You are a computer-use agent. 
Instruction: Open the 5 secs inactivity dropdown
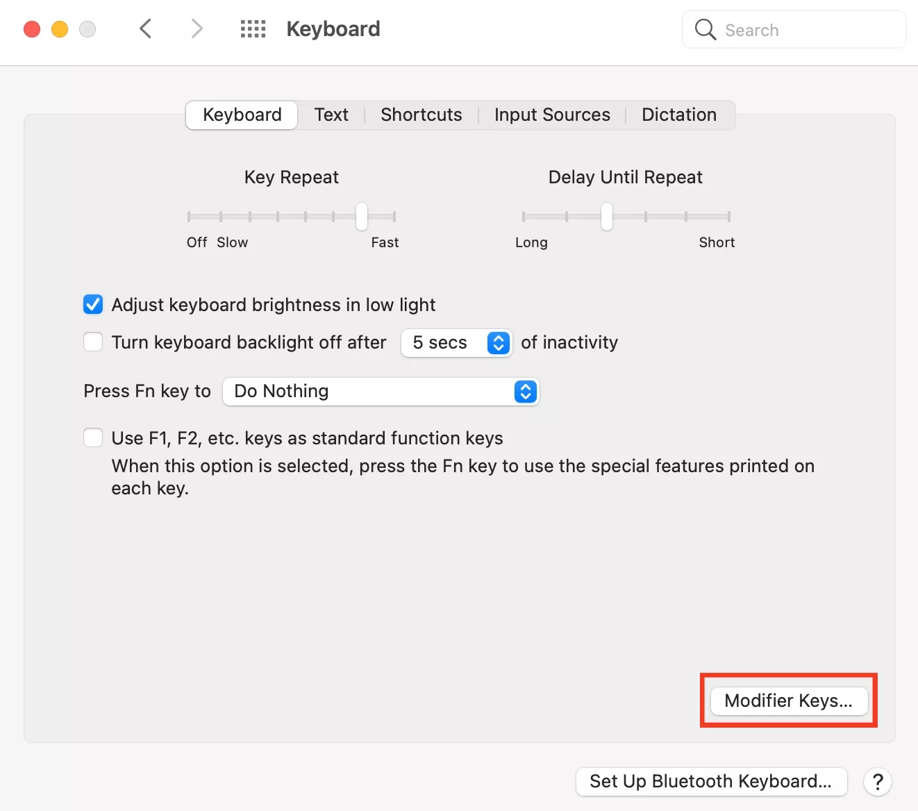456,343
